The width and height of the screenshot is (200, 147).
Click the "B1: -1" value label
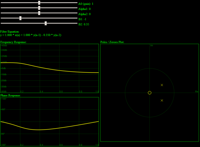pyautogui.click(x=82, y=19)
